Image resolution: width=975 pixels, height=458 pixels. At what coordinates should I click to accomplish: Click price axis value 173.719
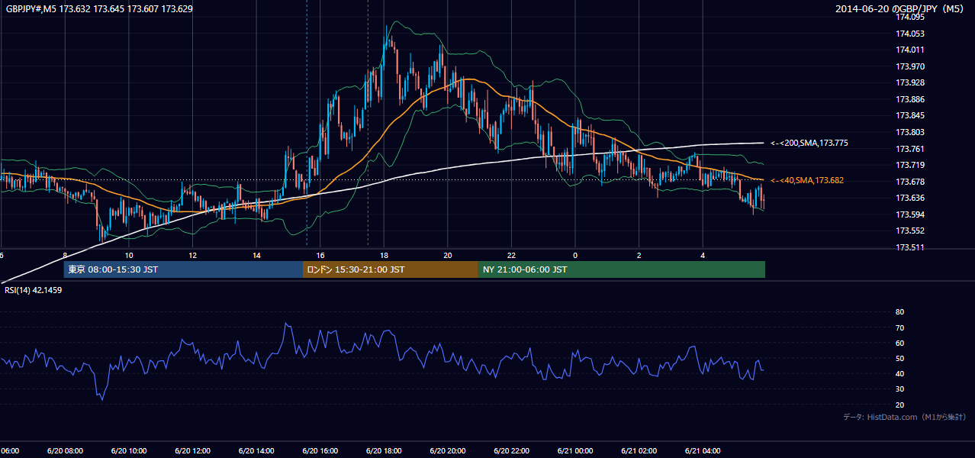tap(909, 165)
